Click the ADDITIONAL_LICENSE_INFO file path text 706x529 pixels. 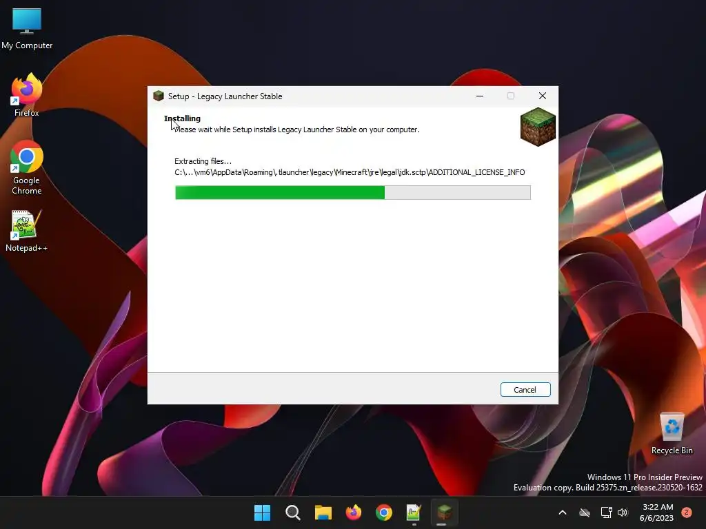point(350,172)
